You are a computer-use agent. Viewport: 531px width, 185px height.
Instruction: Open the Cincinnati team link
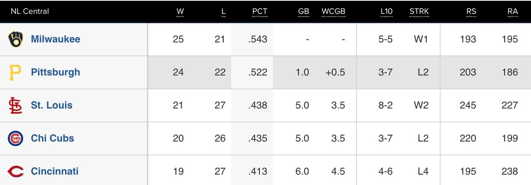tap(55, 171)
